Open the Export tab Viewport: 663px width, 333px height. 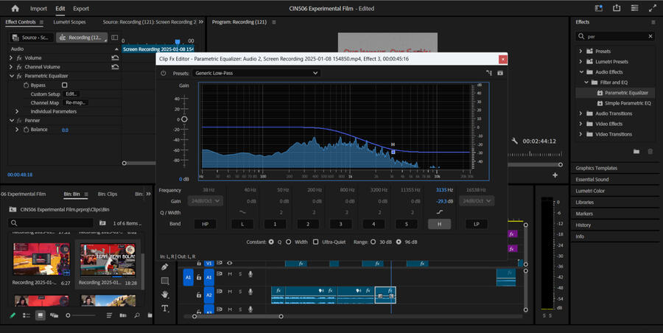coord(81,9)
